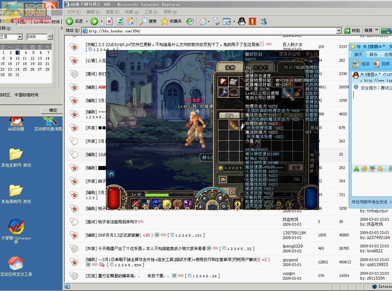Open the 帮助(H) menu
The image size is (392, 291).
coord(171,12)
